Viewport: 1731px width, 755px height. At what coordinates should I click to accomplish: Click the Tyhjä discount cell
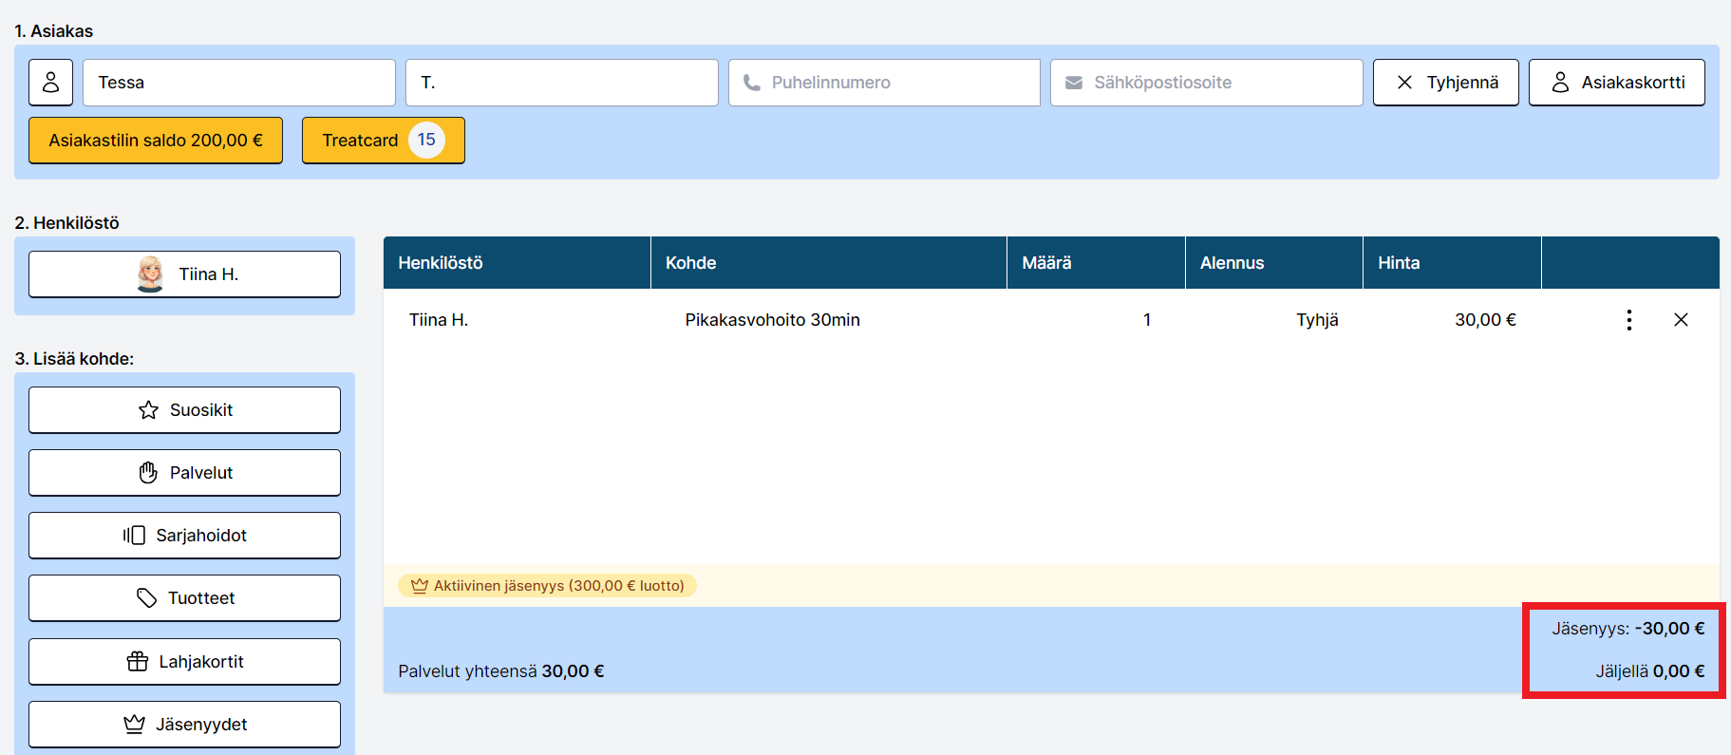tap(1316, 320)
